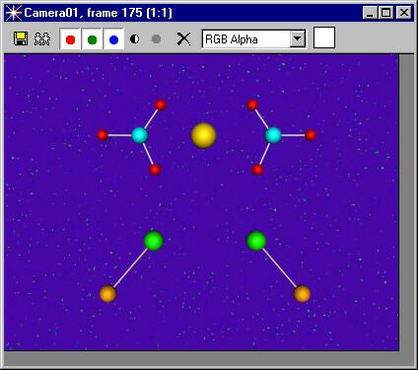Click the right cyan sphere
418x370 pixels.
point(273,135)
